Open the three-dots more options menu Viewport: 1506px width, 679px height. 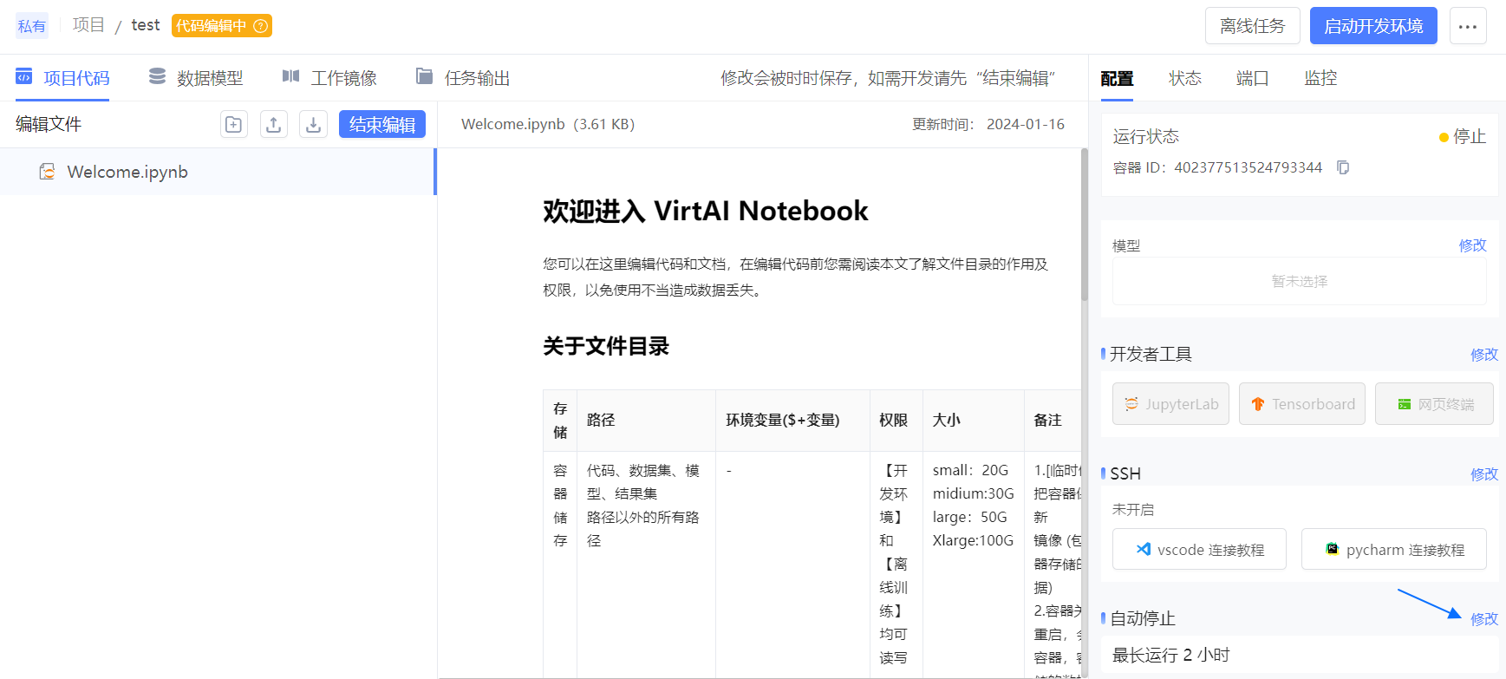(1467, 26)
